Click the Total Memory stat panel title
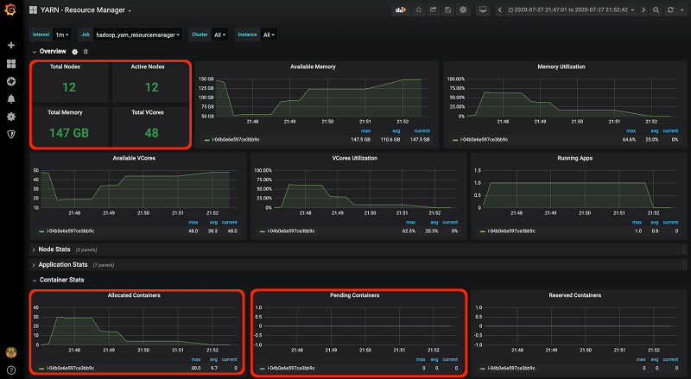This screenshot has height=379, width=691. tap(65, 112)
